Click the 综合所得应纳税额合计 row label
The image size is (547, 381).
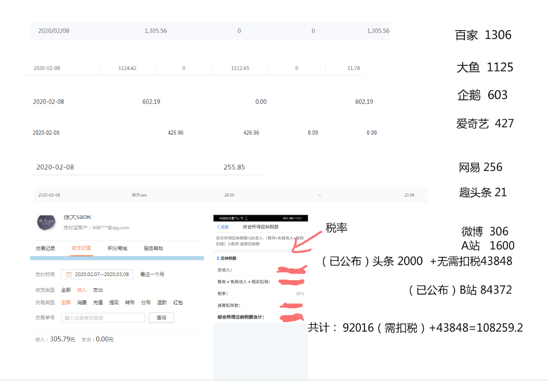(x=241, y=317)
